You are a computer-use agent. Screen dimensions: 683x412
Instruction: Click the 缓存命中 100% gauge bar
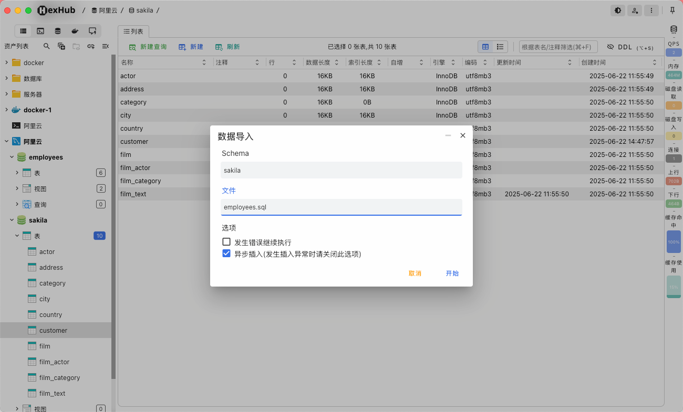[x=673, y=242]
